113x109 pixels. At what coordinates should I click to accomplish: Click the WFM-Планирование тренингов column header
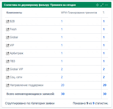pos(79,13)
